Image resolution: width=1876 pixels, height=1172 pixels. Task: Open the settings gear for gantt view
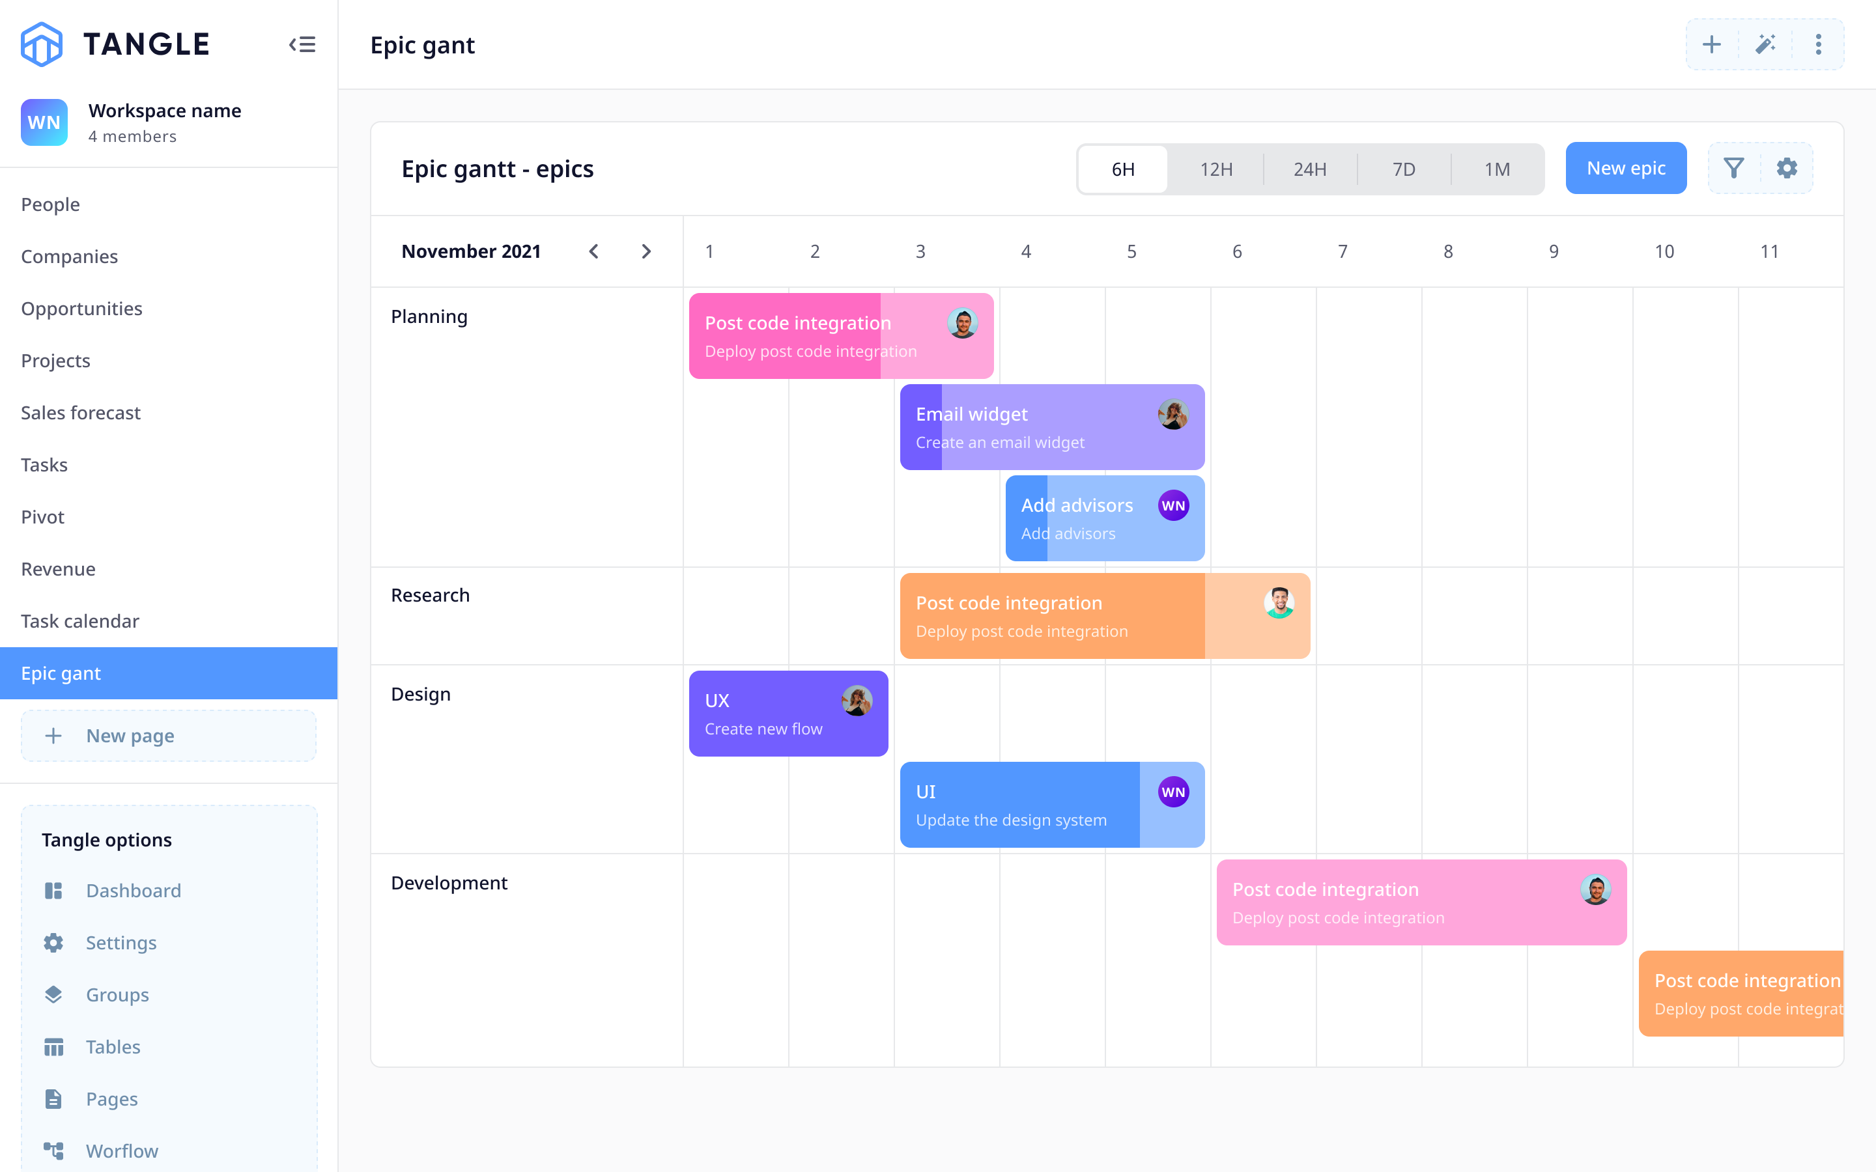click(x=1787, y=167)
